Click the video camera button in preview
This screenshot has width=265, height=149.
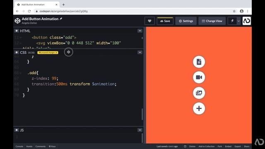coord(199,77)
